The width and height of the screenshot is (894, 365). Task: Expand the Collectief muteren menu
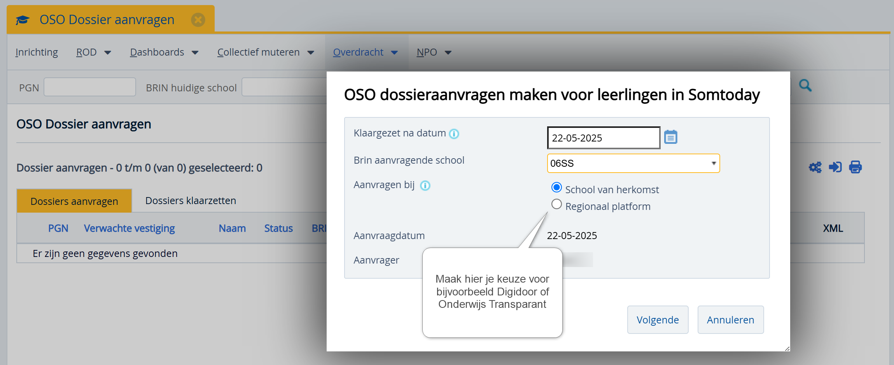point(266,52)
